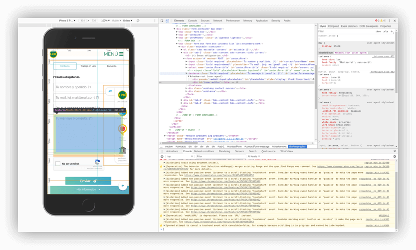416x250 pixels.
Task: Switch to the Network panel tab
Action: click(x=217, y=20)
